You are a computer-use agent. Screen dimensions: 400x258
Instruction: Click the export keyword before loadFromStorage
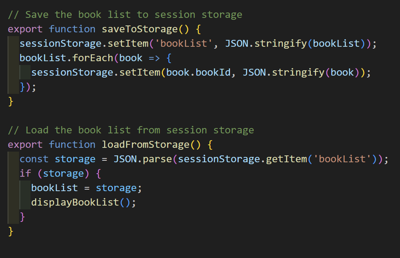[x=25, y=145]
